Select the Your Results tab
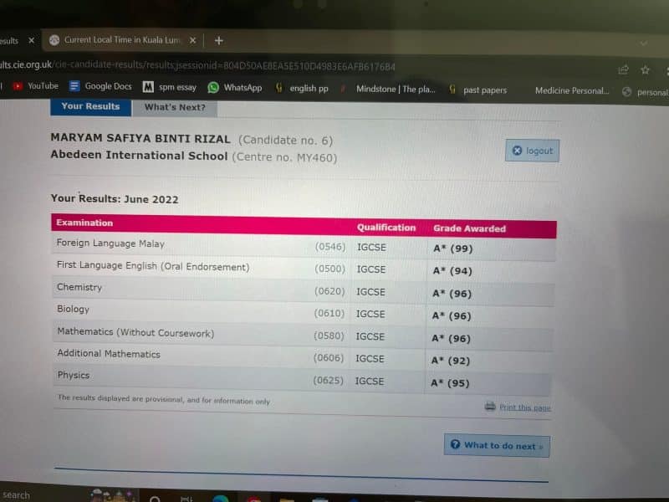 (x=89, y=107)
